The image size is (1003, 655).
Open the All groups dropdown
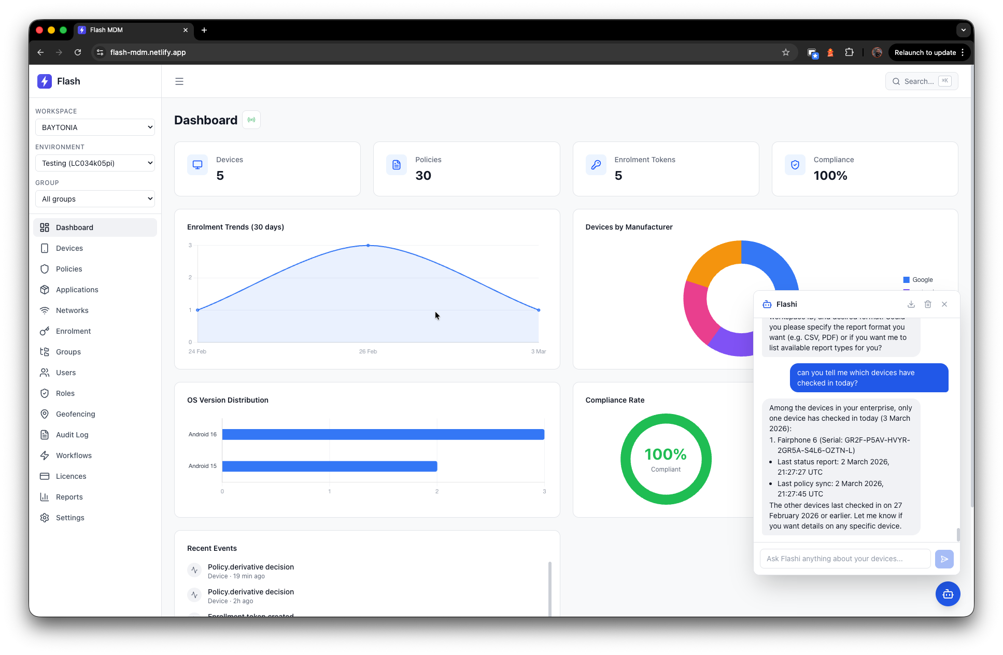point(95,199)
